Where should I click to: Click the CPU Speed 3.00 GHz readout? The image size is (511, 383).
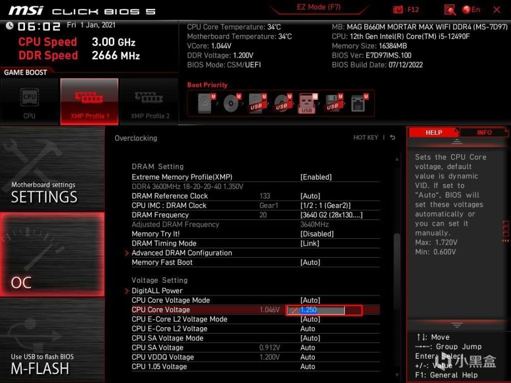click(76, 42)
